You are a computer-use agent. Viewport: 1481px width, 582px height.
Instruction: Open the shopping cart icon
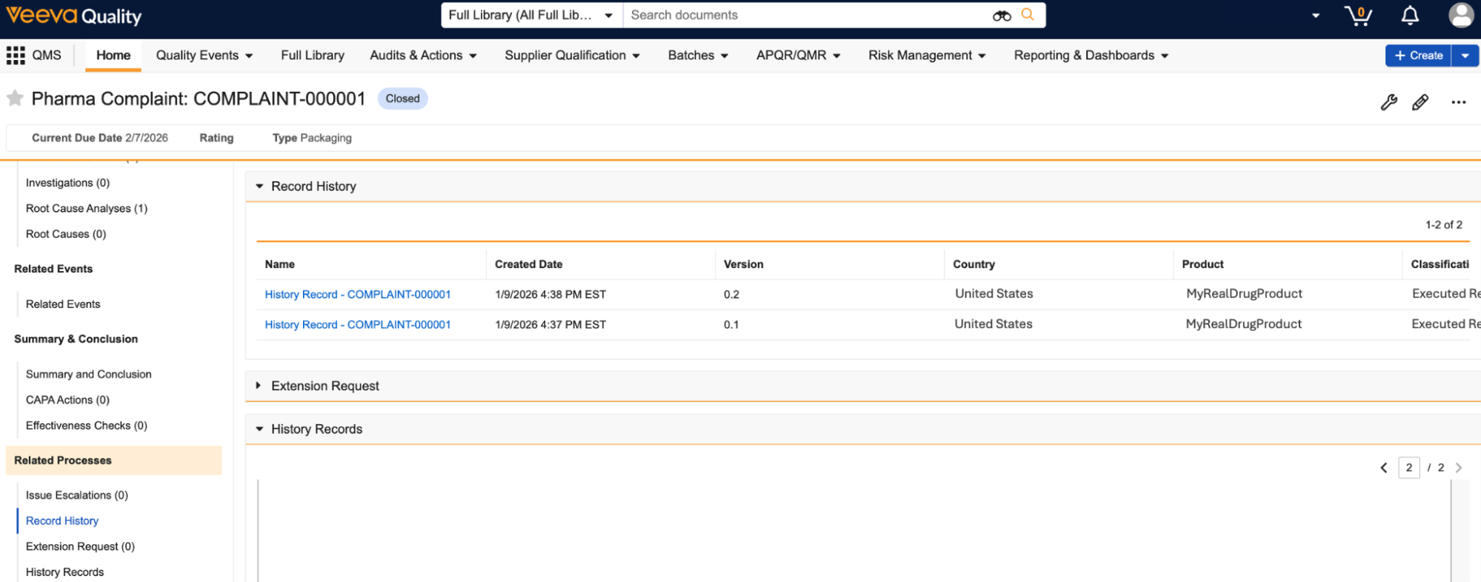tap(1357, 16)
